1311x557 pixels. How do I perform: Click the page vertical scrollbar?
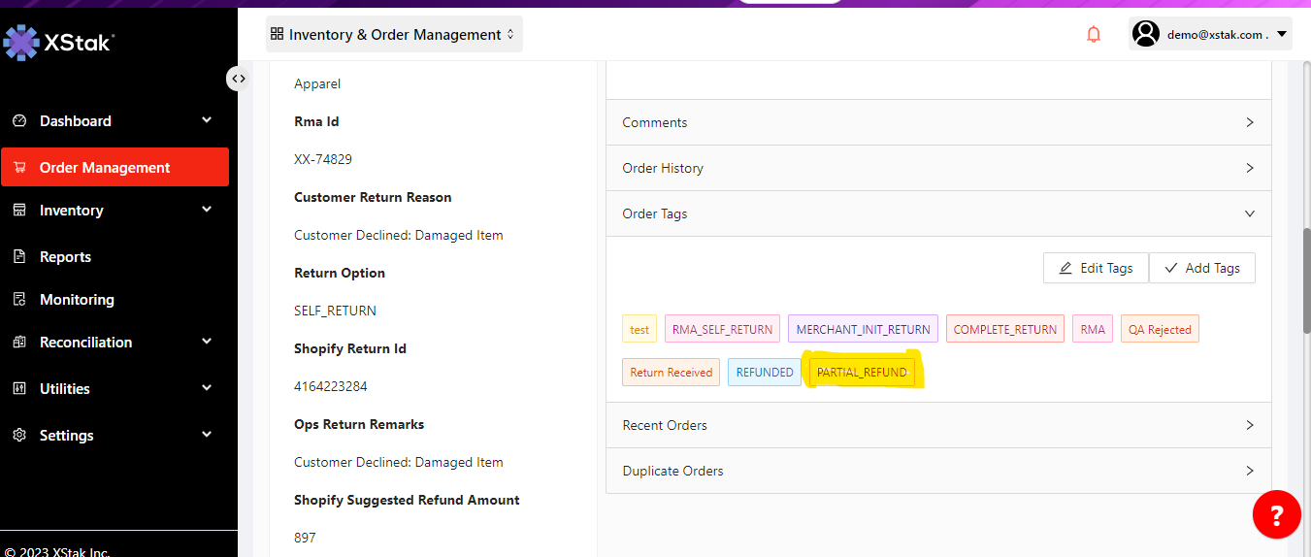(1306, 281)
